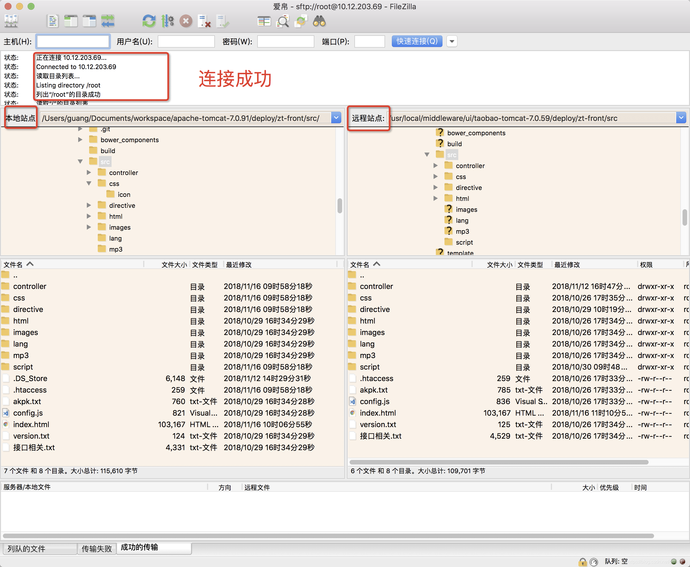Screen dimensions: 690x567
Task: Select local icon folder in tree
Action: [x=124, y=194]
